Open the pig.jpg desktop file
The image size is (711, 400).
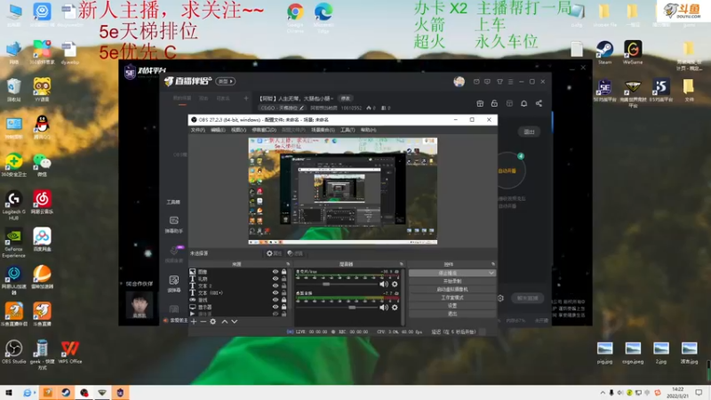[604, 353]
